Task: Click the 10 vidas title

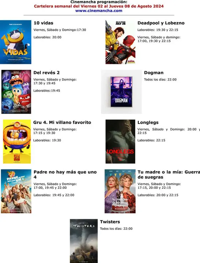Action: 44,23
